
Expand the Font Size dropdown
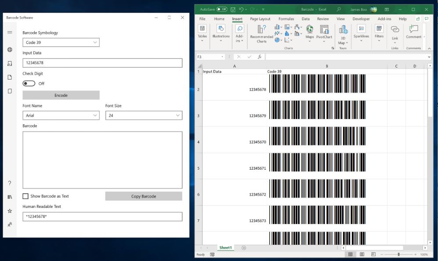coord(143,115)
